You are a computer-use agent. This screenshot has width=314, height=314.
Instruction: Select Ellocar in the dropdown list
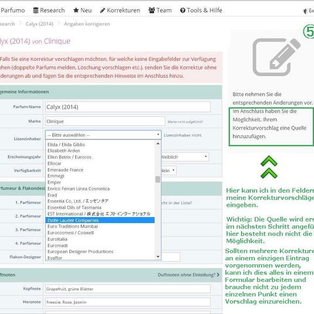point(100,164)
